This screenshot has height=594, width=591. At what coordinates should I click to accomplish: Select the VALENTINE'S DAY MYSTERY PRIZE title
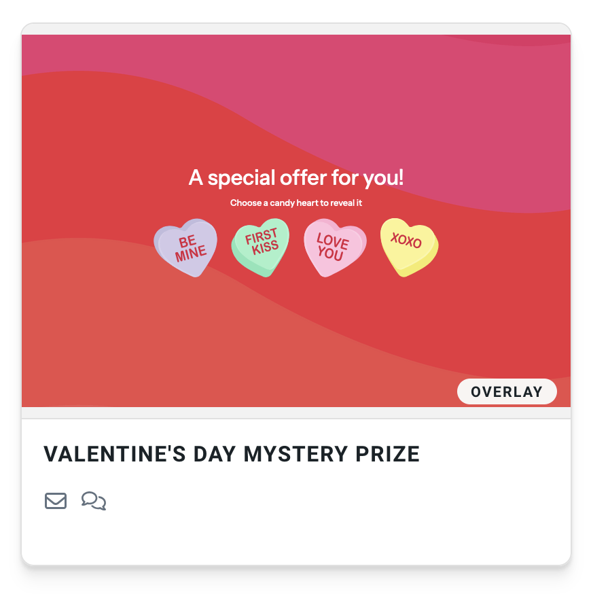coord(232,453)
